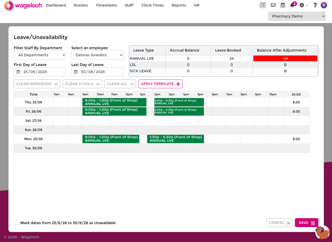This screenshot has height=242, width=332.
Task: Open the user avatar R menu
Action: tap(324, 5)
